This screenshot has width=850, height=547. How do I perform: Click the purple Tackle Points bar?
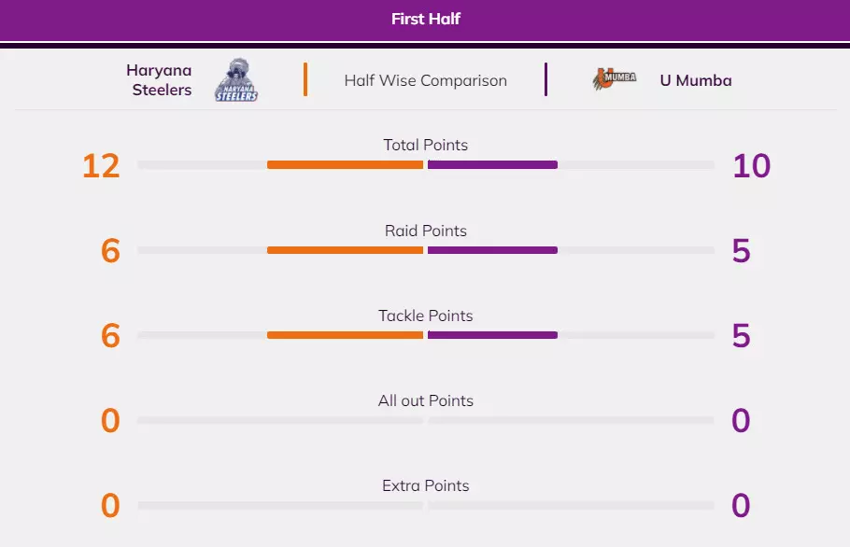[x=492, y=335]
